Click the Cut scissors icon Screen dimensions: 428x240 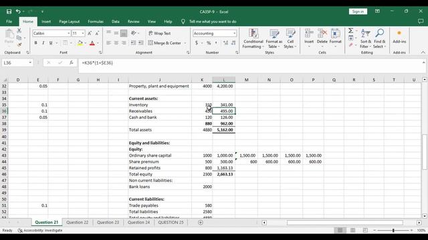(19, 31)
